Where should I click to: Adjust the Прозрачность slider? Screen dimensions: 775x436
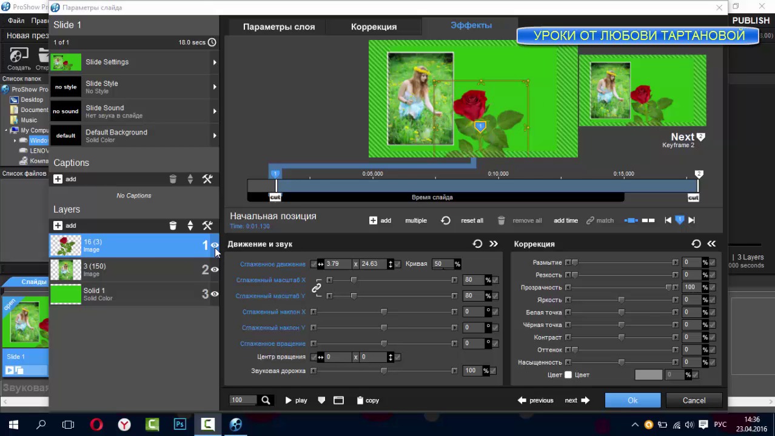[669, 288]
